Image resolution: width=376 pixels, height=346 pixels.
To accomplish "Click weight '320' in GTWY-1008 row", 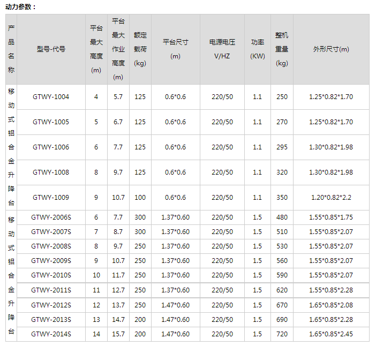I will [282, 172].
